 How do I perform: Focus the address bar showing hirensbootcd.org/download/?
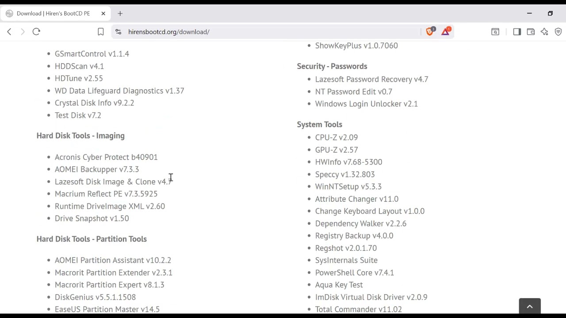click(x=169, y=32)
